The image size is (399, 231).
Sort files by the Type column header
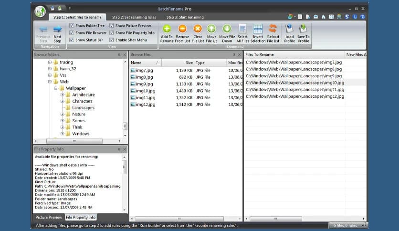click(210, 63)
